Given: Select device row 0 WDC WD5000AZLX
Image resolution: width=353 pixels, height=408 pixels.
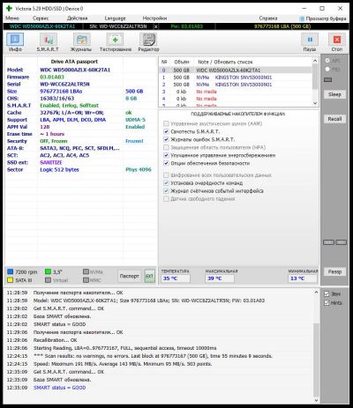Looking at the screenshot, I should click(236, 70).
